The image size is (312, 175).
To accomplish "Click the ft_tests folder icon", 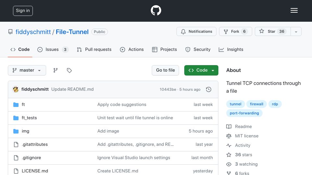I will [x=16, y=118].
